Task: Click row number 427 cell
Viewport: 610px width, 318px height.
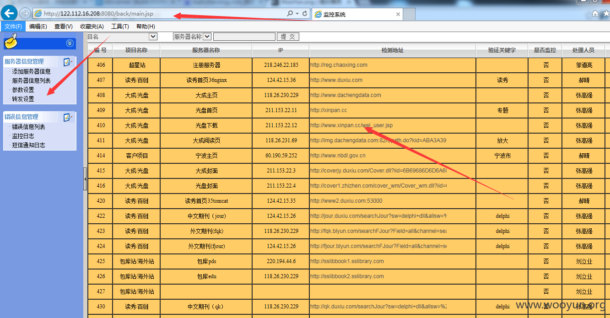Action: click(101, 291)
